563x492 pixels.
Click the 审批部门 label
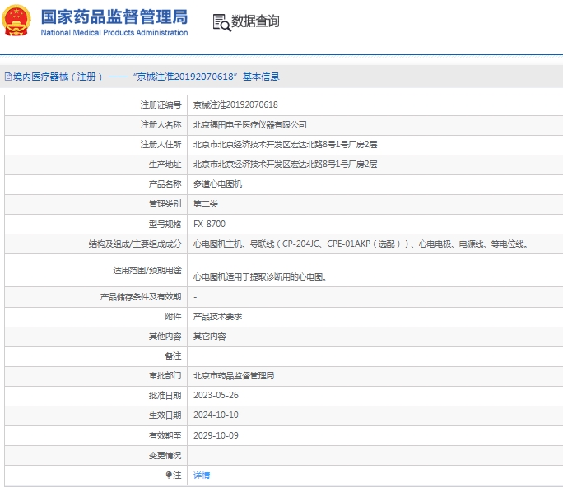pyautogui.click(x=165, y=376)
